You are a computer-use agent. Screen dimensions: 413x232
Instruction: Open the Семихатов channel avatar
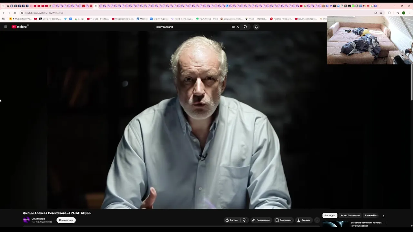tap(26, 220)
